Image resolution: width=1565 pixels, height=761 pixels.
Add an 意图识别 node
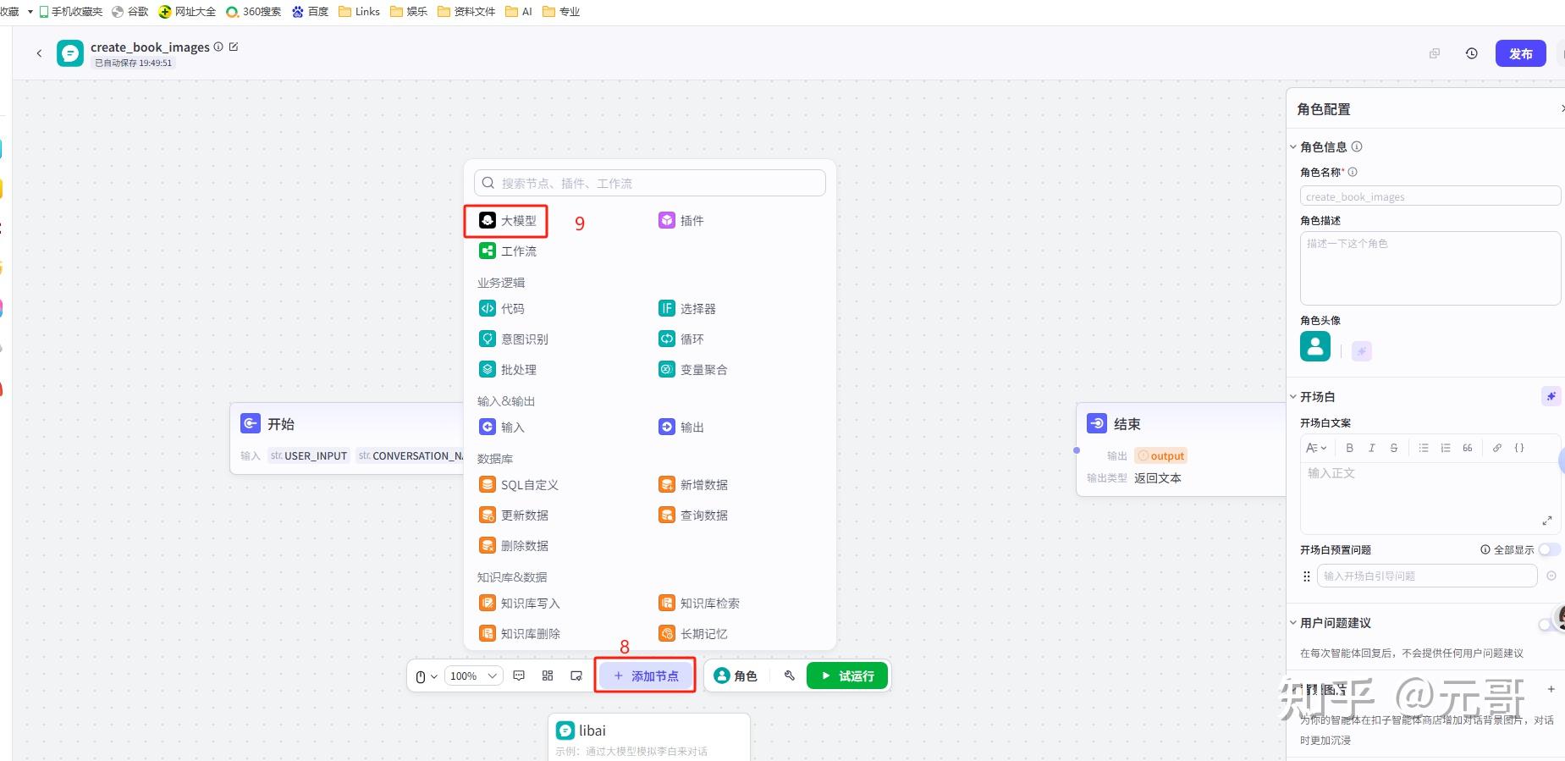pos(513,339)
